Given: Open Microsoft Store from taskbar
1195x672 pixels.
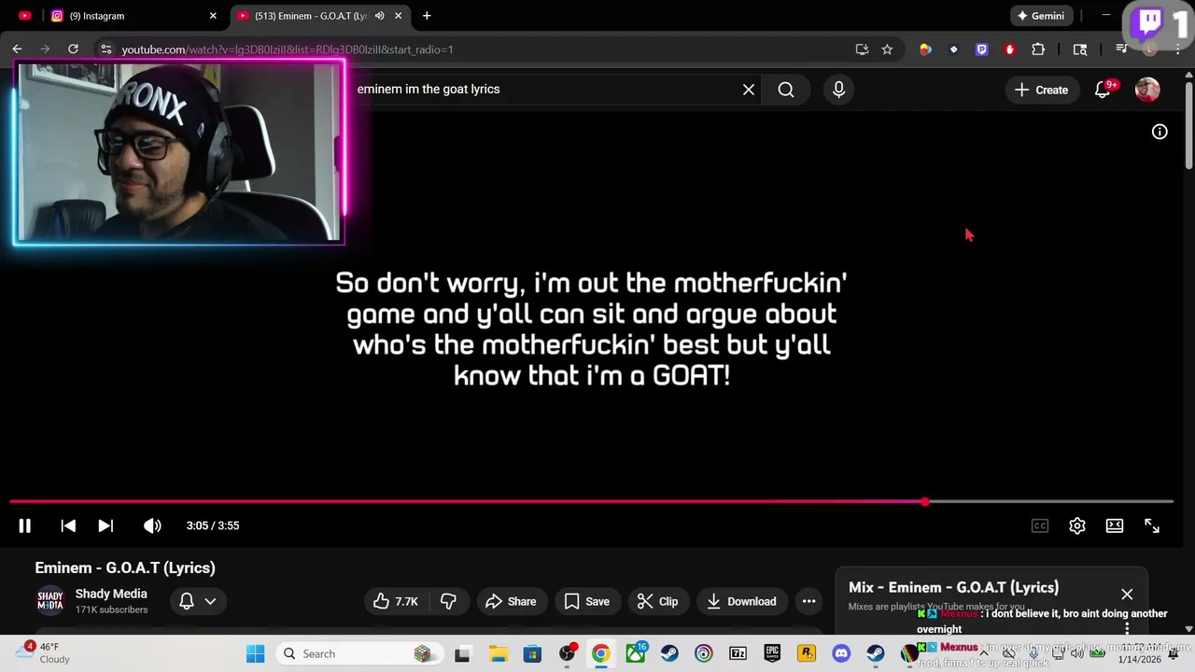Looking at the screenshot, I should coord(532,653).
